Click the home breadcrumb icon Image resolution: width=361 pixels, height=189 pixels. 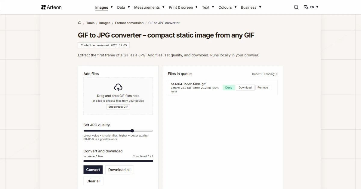pyautogui.click(x=80, y=22)
